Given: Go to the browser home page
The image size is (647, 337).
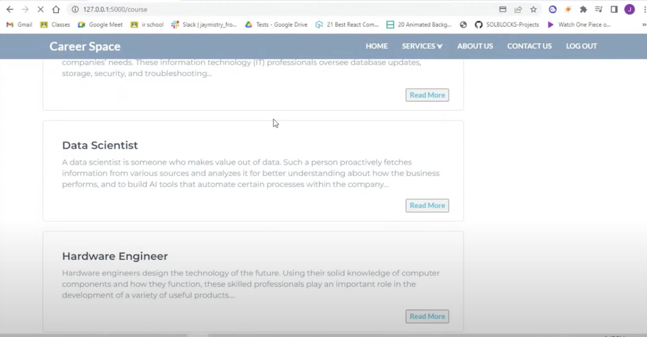Looking at the screenshot, I should tap(56, 9).
